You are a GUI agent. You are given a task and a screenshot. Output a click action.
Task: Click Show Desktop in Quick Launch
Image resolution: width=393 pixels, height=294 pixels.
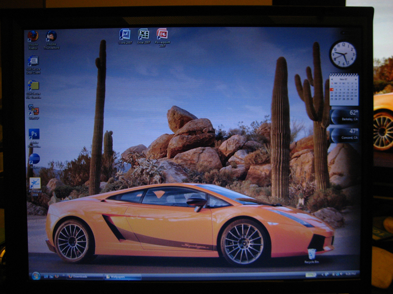[x=46, y=276]
